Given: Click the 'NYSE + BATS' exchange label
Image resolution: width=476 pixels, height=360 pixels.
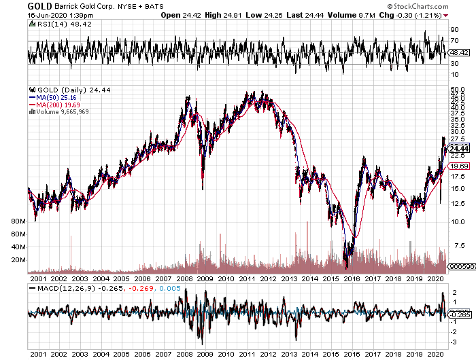Looking at the screenshot, I should [141, 6].
